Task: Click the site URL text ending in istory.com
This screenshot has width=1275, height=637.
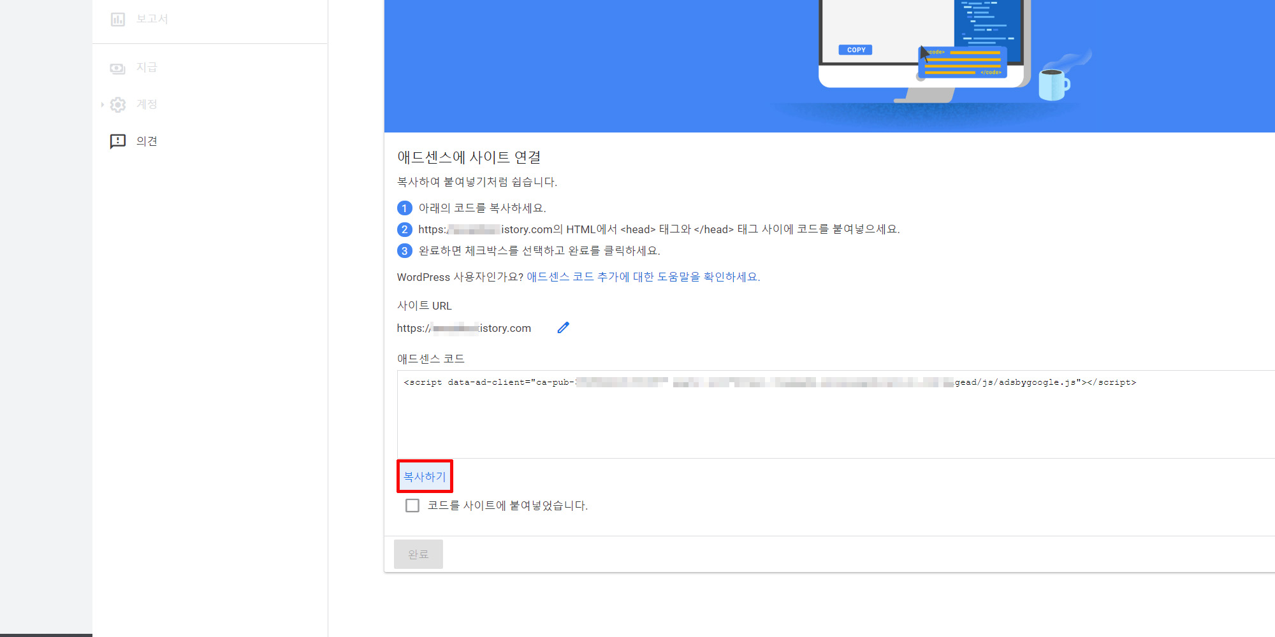Action: 464,328
